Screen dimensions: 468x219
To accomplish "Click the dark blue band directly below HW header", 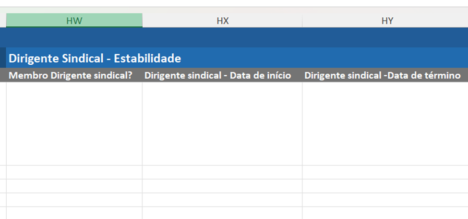I will [x=74, y=37].
